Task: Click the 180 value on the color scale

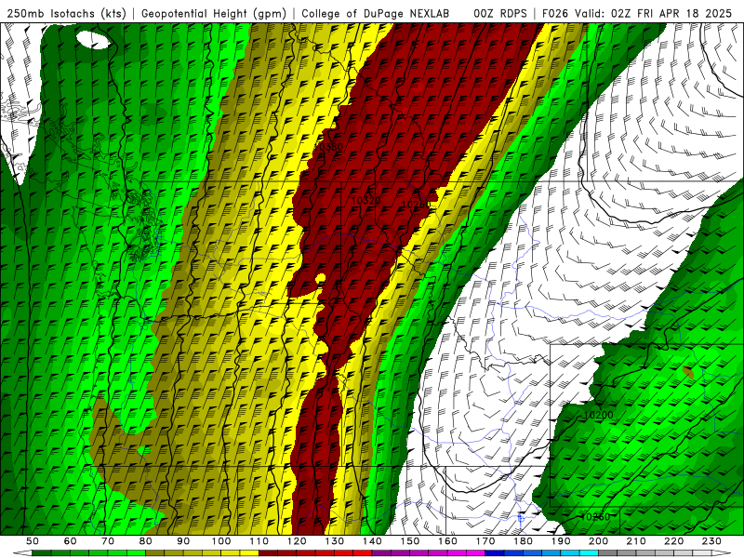Action: (523, 541)
